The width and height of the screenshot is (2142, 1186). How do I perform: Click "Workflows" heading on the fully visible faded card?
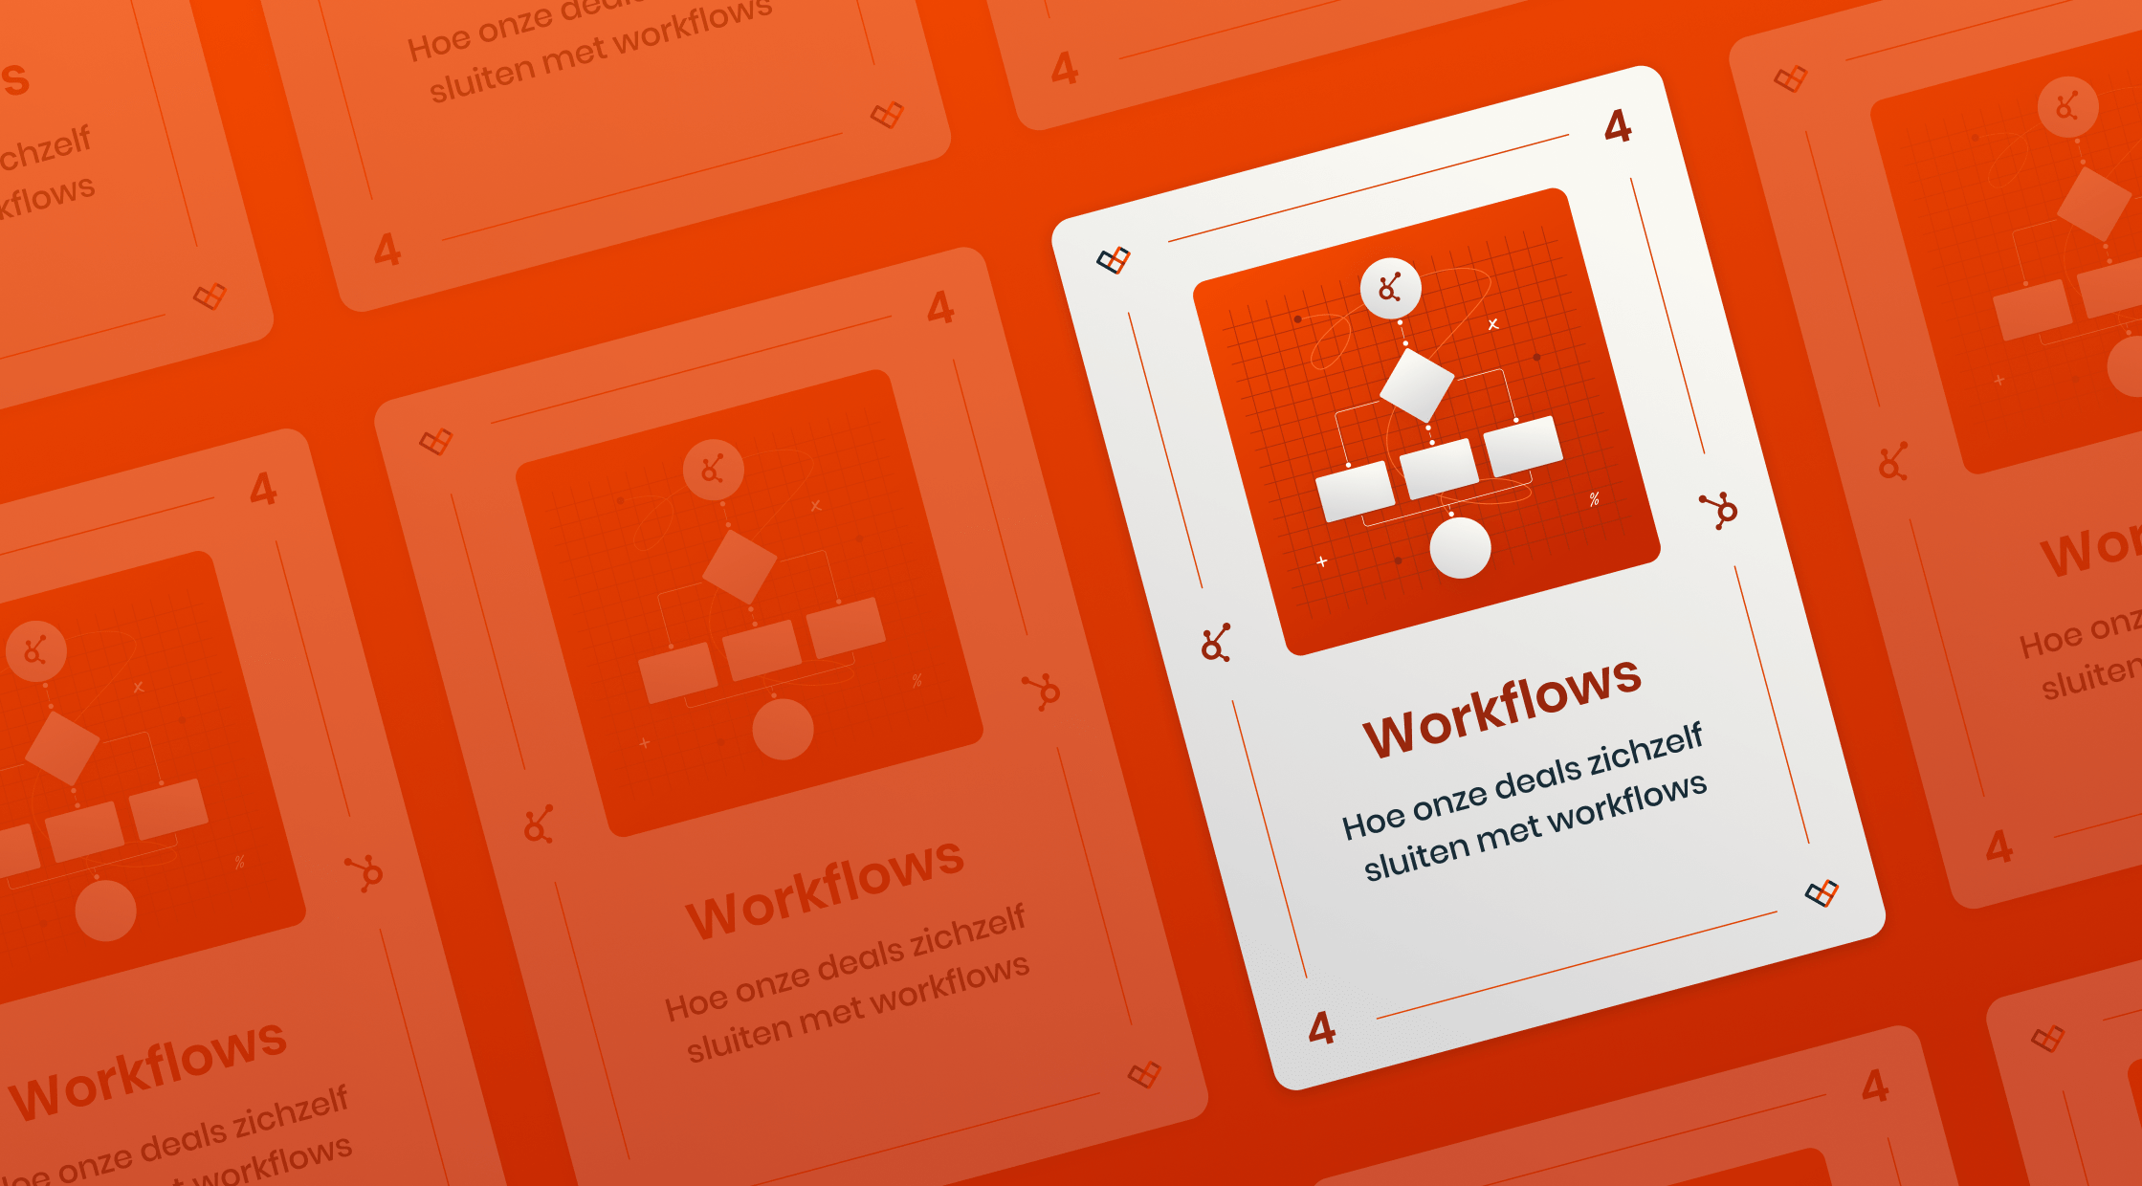(x=825, y=889)
